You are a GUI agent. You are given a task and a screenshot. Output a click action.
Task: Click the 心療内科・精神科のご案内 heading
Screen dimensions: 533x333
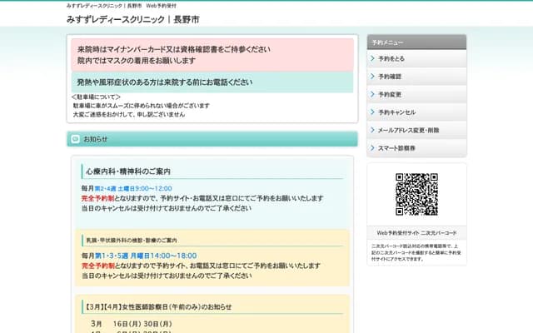128,171
